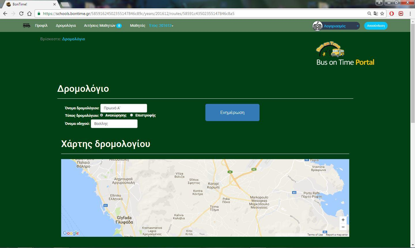Click the driver name field Βασίλης
The image size is (415, 248).
[x=114, y=124]
